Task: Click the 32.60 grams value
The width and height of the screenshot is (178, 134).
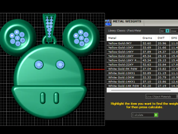Action: point(147,43)
